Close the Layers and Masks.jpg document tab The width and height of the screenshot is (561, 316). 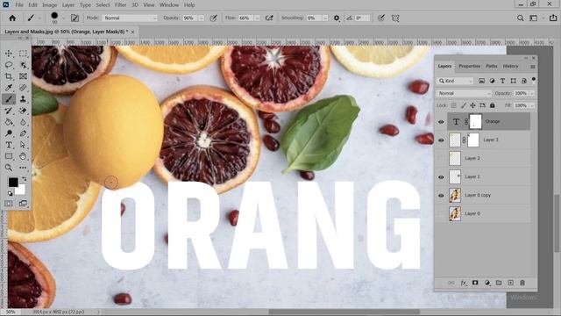coord(132,32)
